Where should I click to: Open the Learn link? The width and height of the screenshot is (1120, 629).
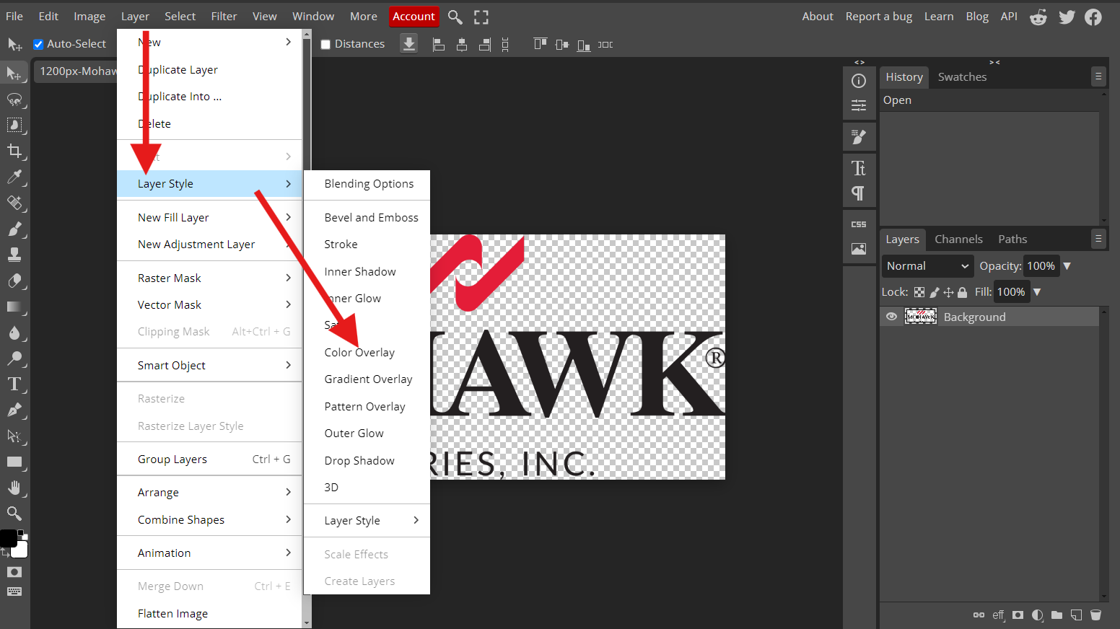tap(939, 17)
